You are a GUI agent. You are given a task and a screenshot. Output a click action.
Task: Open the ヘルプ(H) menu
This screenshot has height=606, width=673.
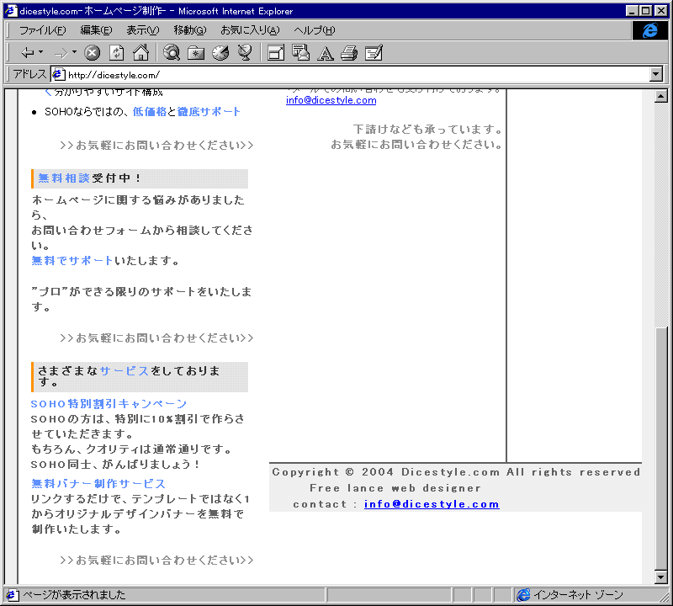[x=315, y=30]
